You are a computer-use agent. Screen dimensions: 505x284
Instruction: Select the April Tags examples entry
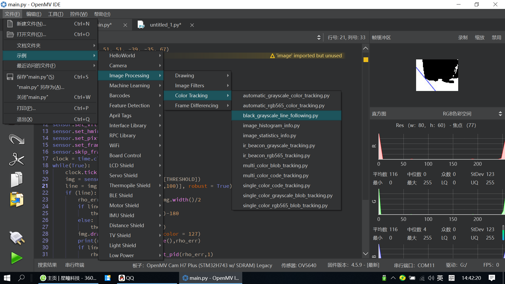(131, 115)
